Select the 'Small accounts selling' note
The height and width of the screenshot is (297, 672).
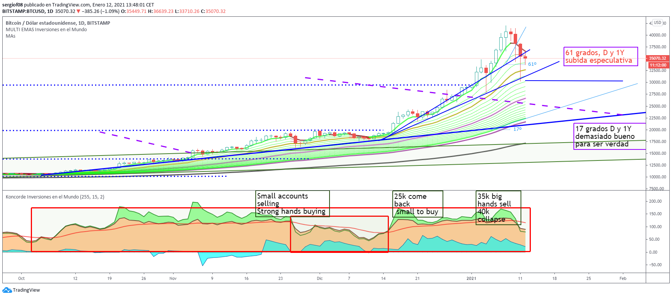pos(292,204)
